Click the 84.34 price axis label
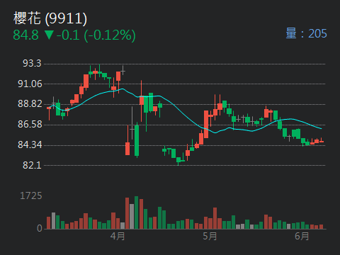Viewport: 340px width, 255px height. coord(30,144)
